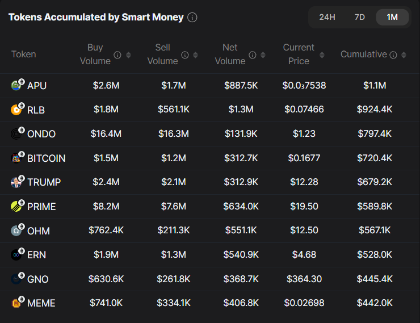Click the Sell Volume column header text
The image size is (420, 323).
tap(162, 54)
